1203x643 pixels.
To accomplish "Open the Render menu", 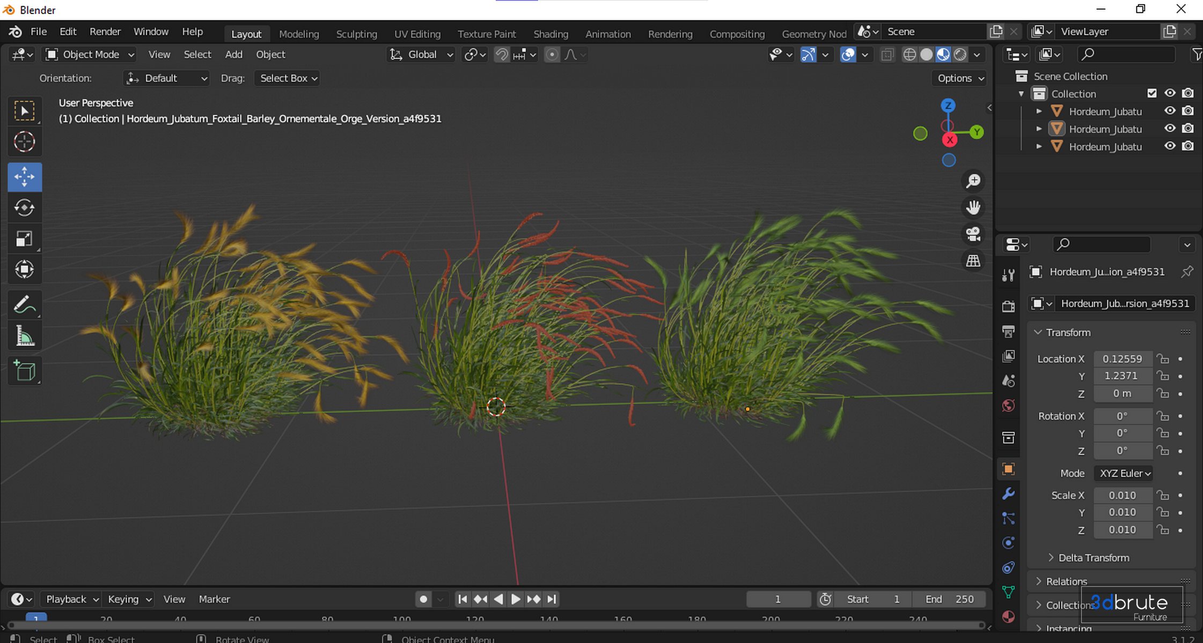I will click(105, 32).
